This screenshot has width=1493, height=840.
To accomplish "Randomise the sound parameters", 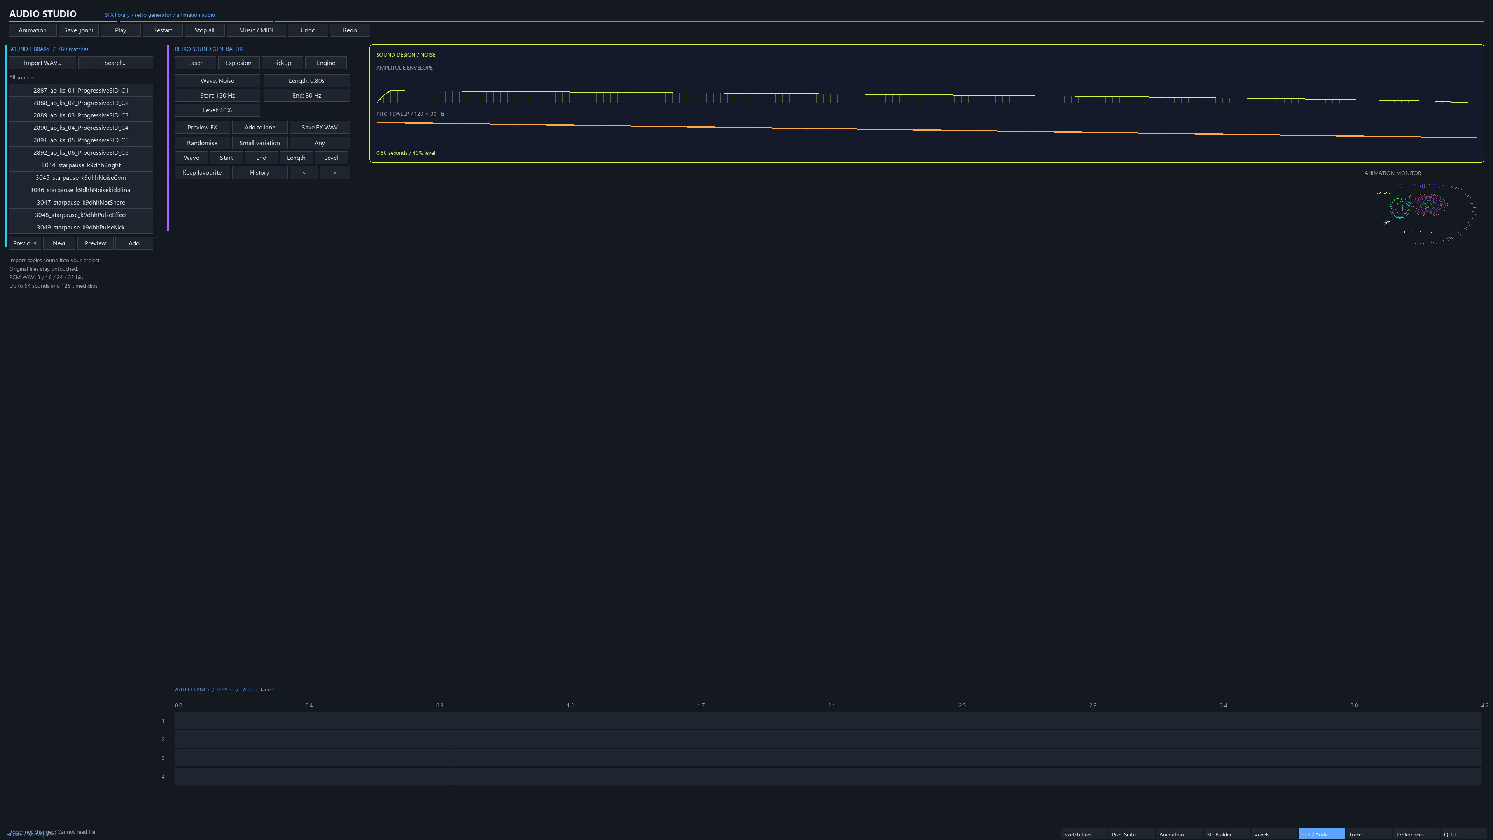I will (x=202, y=143).
